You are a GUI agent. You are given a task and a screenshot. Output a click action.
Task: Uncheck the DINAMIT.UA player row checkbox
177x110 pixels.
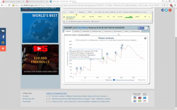pos(64,17)
